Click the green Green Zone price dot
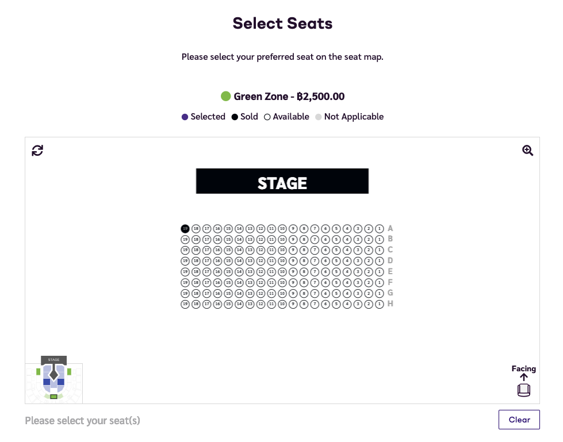Screen dimensions: 563x442 (x=225, y=96)
